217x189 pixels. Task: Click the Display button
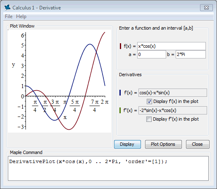coord(127,144)
